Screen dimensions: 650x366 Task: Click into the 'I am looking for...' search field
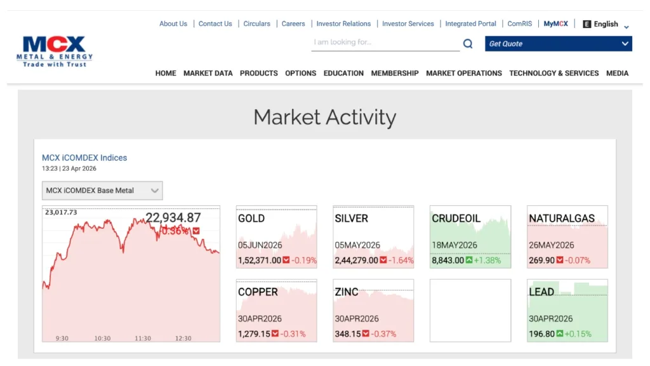pos(385,43)
